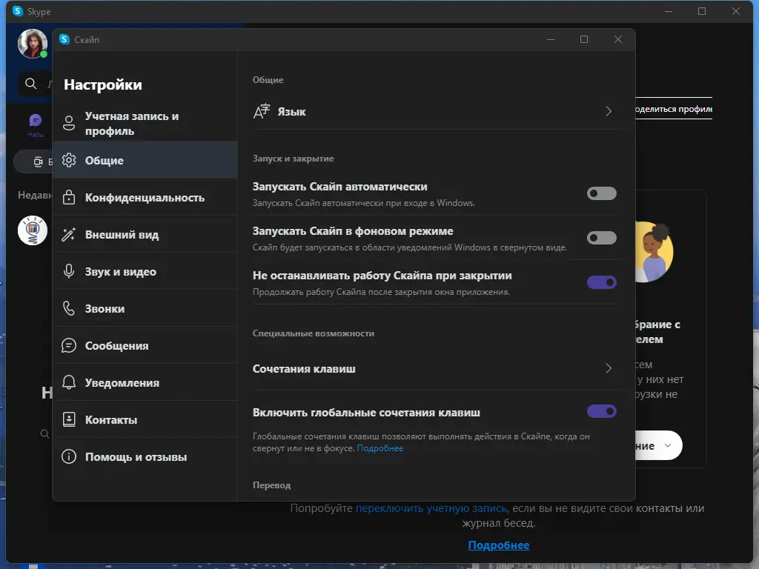Click the info icon for Помощь и отзывы

pyautogui.click(x=69, y=456)
